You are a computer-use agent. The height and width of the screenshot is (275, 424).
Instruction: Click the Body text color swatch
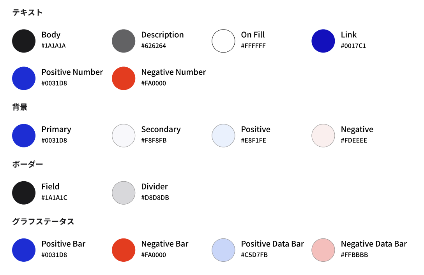[24, 41]
